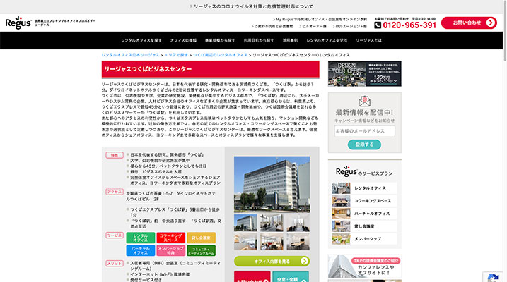Click the teal 空室・金額 button
The height and width of the screenshot is (282, 507).
pyautogui.click(x=291, y=278)
